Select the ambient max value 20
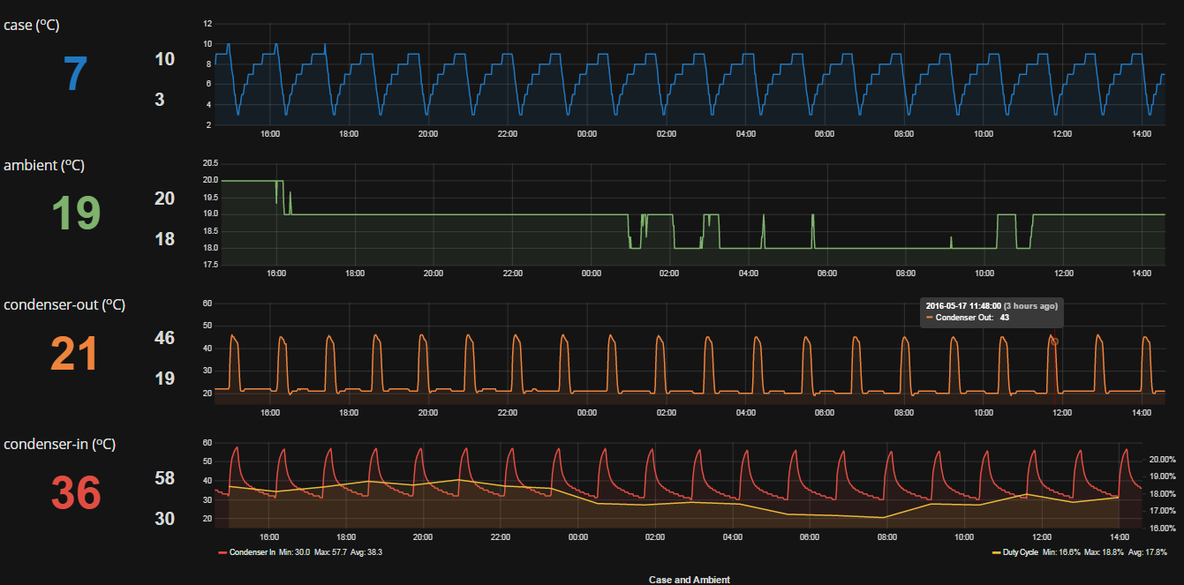1184x585 pixels. 165,199
